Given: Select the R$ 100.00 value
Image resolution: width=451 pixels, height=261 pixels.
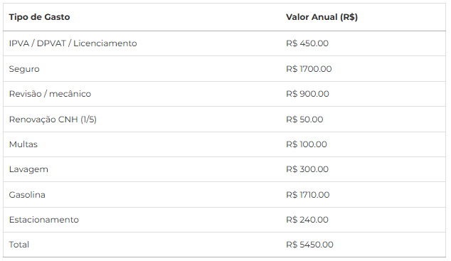Looking at the screenshot, I should (307, 144).
